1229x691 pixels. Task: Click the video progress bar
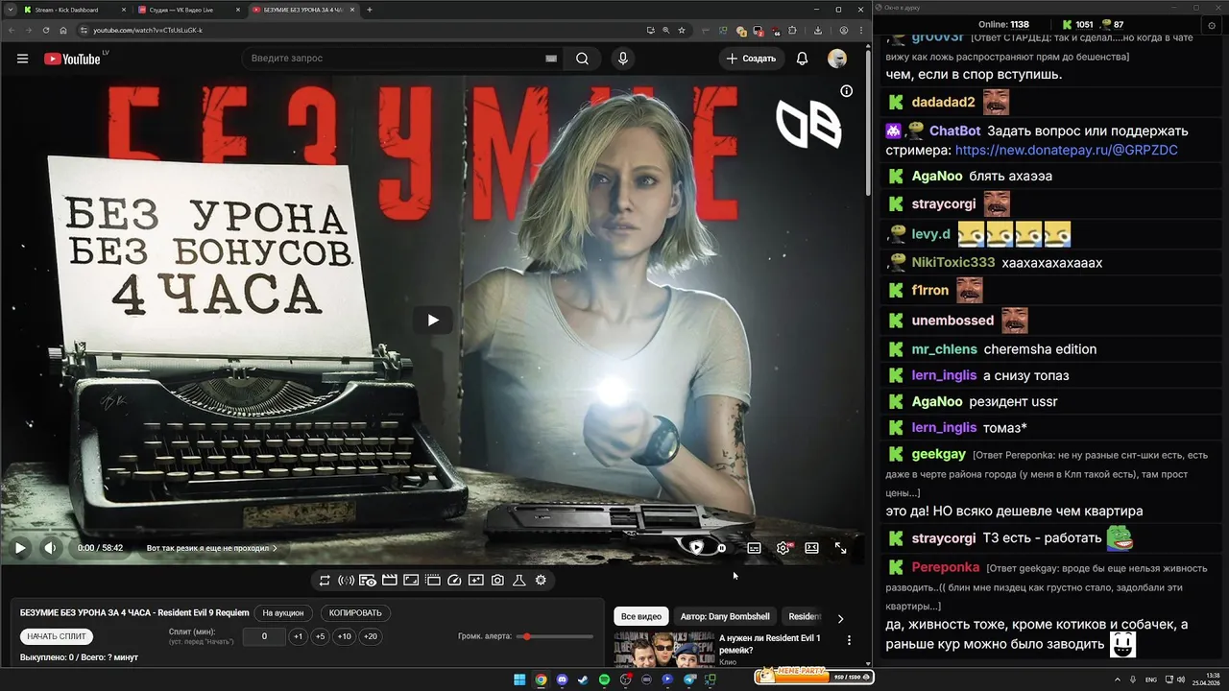pyautogui.click(x=432, y=531)
